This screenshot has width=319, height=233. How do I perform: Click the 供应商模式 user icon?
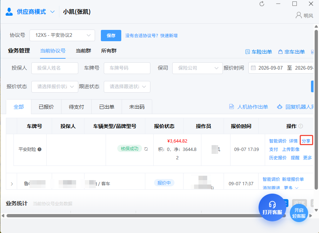coord(9,12)
